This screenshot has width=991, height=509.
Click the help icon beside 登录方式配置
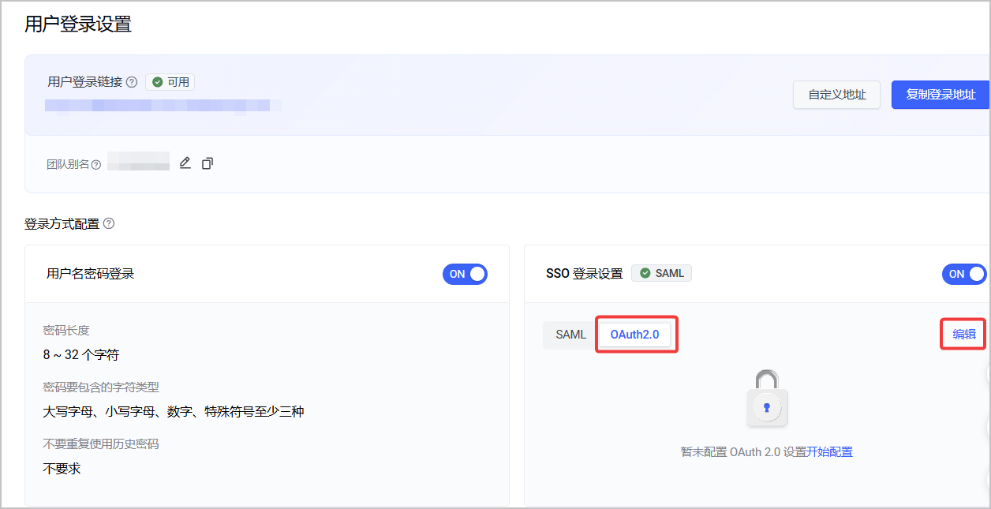point(109,223)
